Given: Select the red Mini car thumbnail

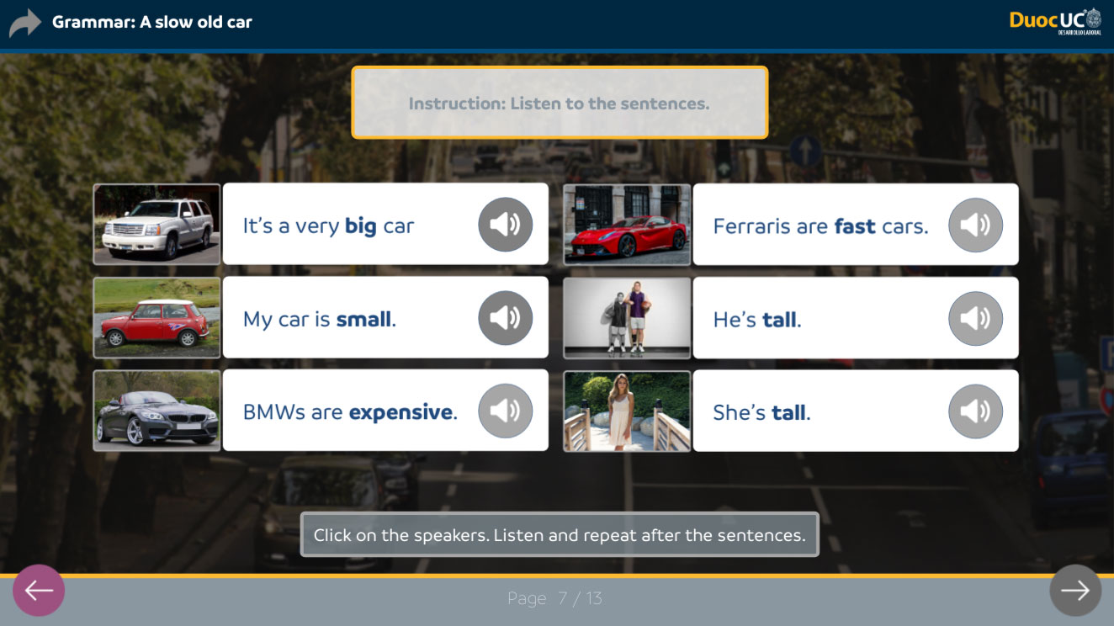Looking at the screenshot, I should coord(157,318).
